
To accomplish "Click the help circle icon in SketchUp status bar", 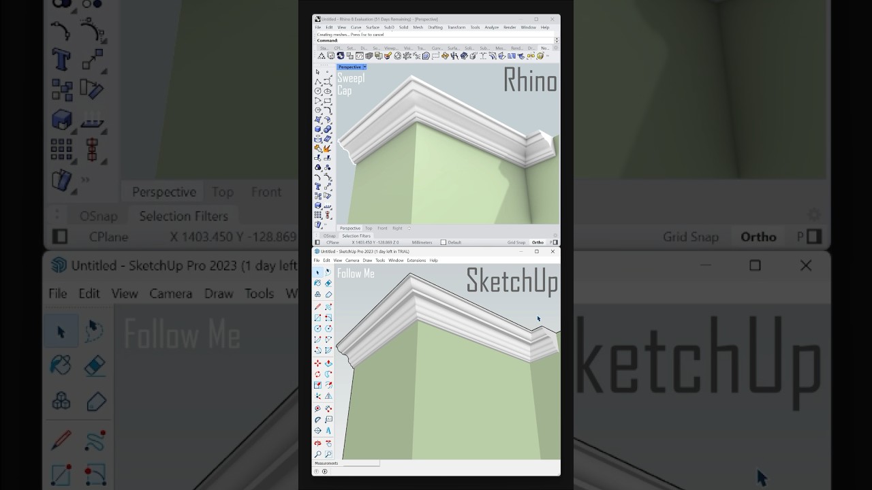I will point(316,471).
